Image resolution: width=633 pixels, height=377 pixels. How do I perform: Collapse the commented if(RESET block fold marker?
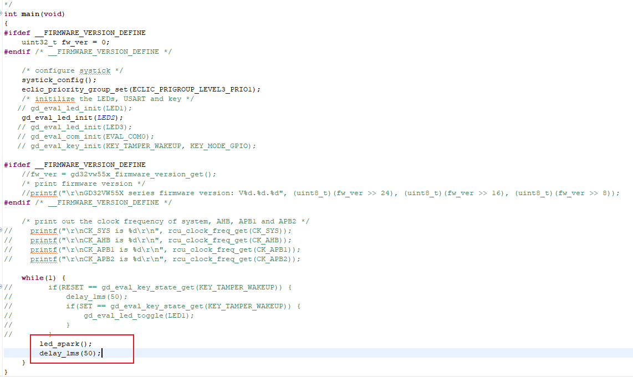click(x=2, y=287)
